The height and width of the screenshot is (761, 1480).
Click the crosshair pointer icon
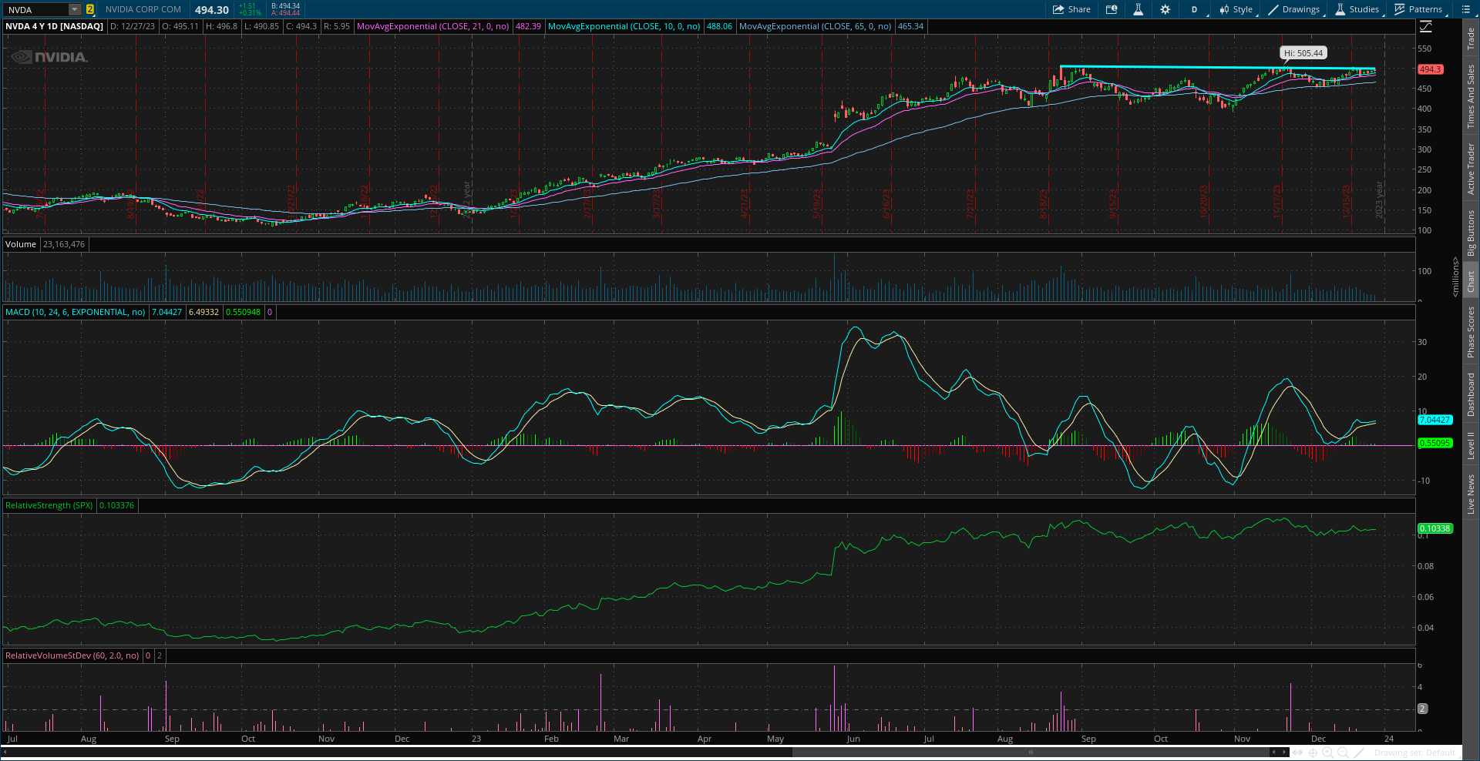point(1313,753)
